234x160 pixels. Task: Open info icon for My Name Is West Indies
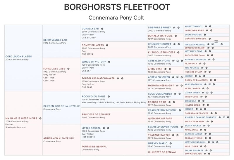click(40, 118)
